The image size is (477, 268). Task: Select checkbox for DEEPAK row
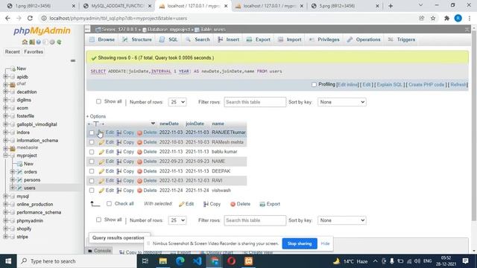coord(92,171)
